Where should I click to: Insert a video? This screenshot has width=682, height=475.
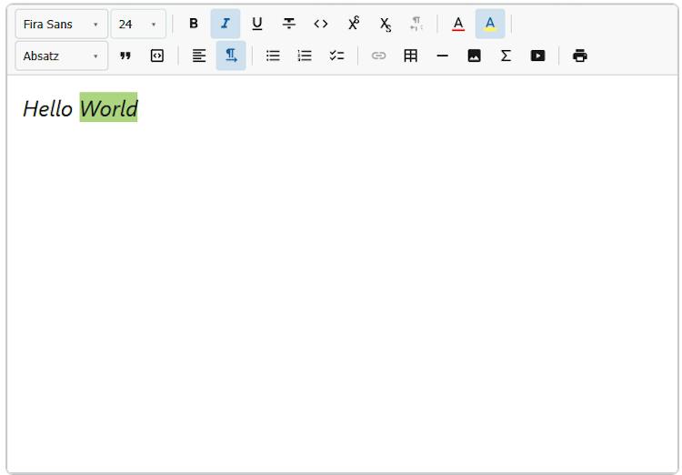tap(537, 56)
